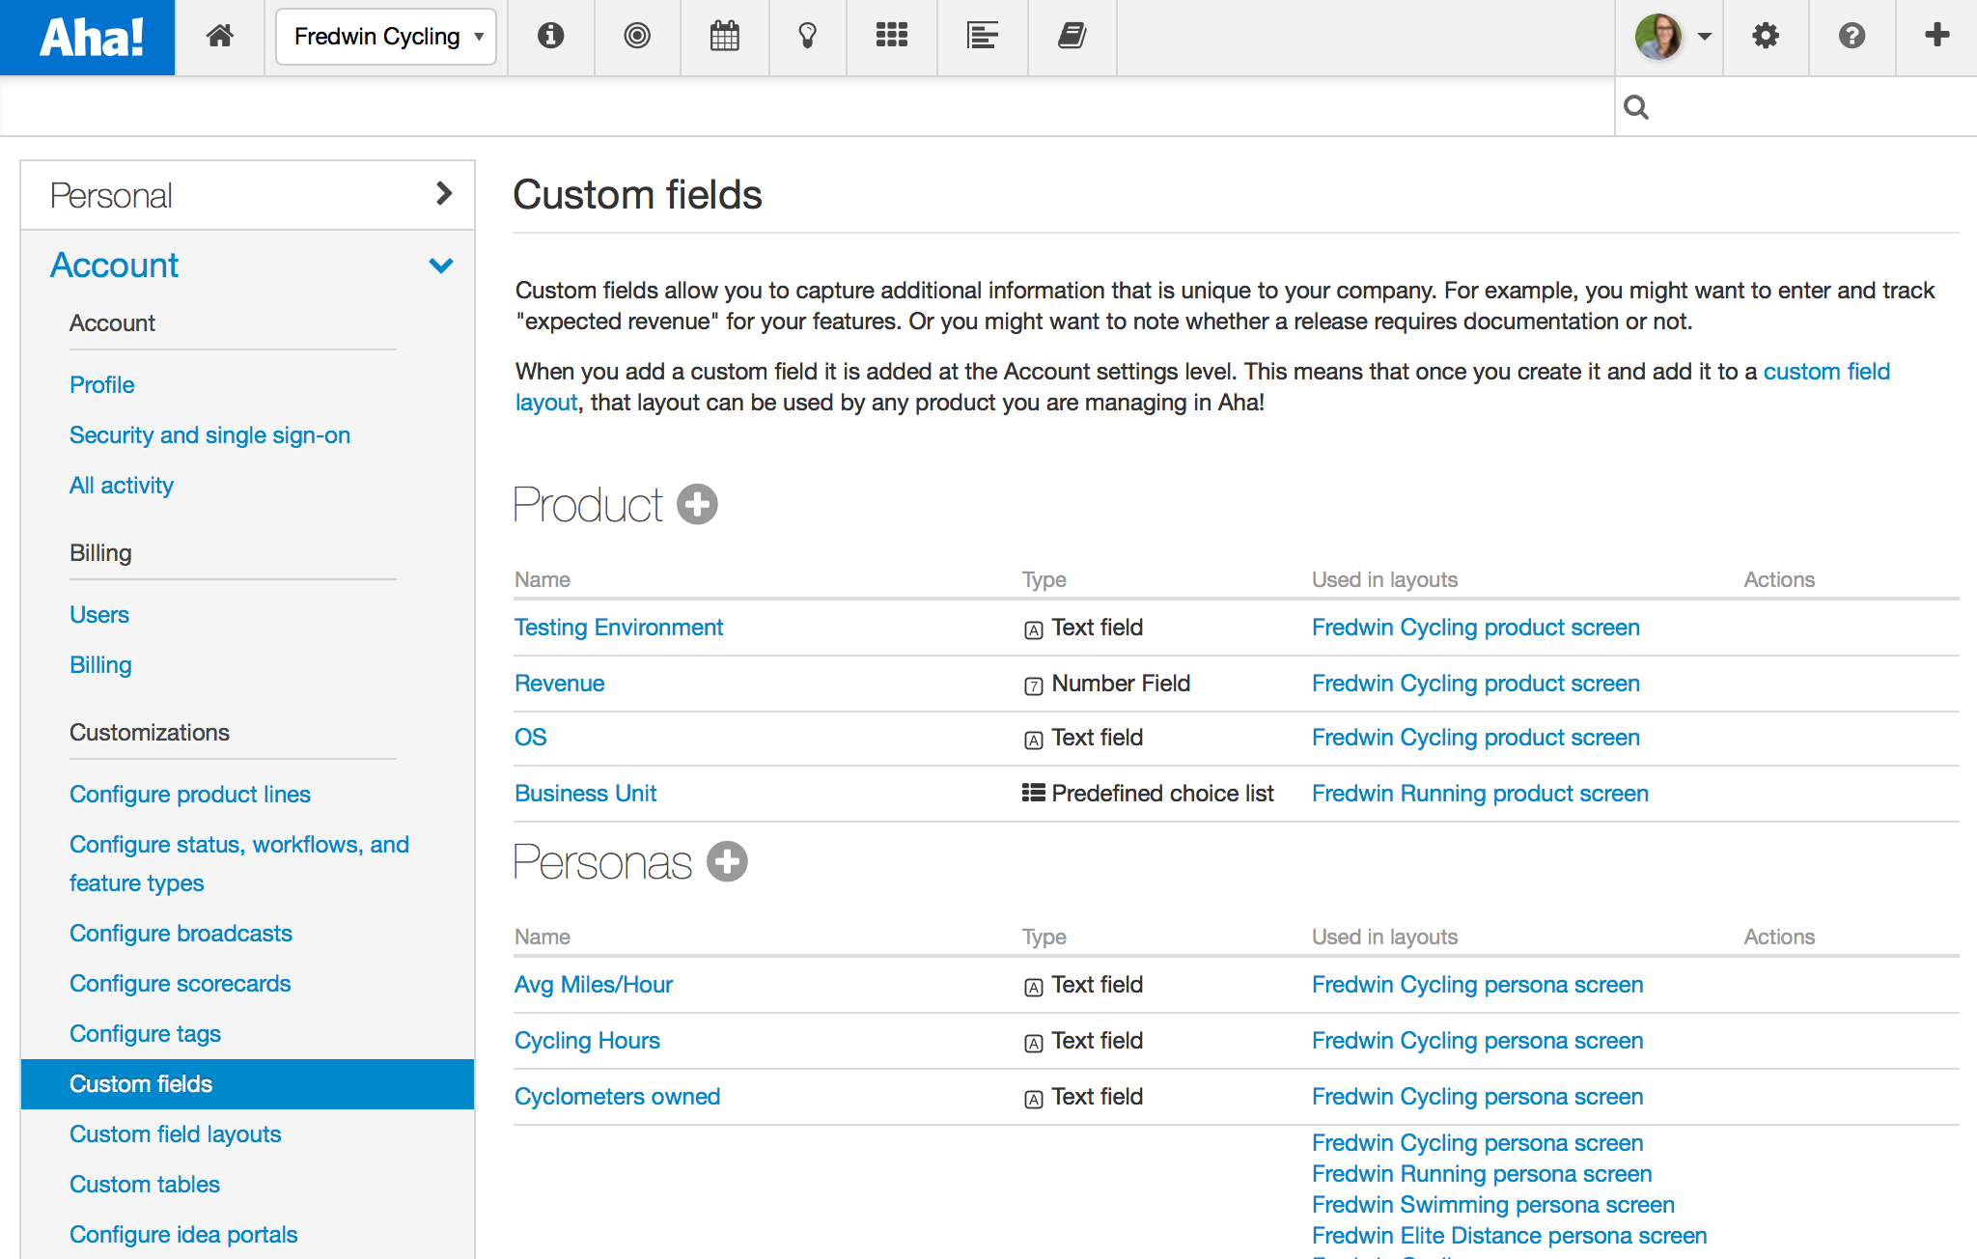Open the user avatar menu
Image resolution: width=1977 pixels, height=1259 pixels.
1672,37
